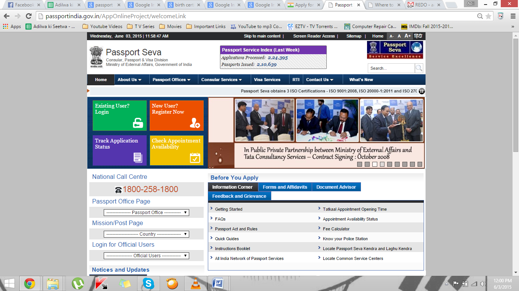Open Know your Police Station link
The width and height of the screenshot is (519, 291).
(x=345, y=239)
